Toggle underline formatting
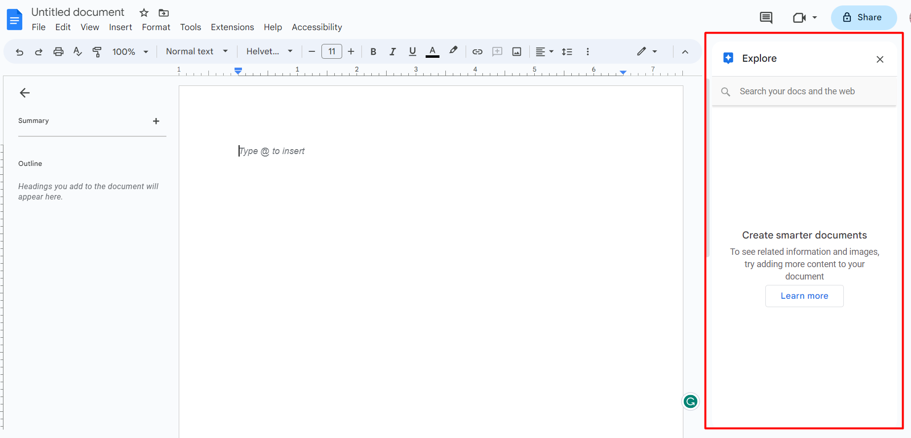The height and width of the screenshot is (438, 911). click(x=412, y=52)
